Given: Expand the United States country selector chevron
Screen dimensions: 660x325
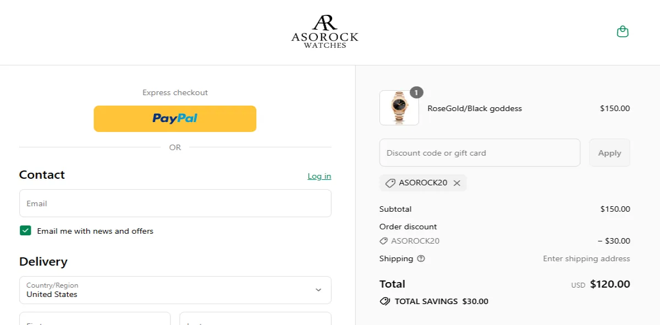Looking at the screenshot, I should 317,290.
